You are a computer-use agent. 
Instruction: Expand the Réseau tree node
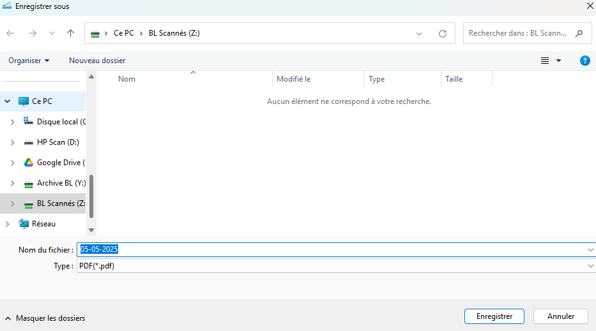coord(8,224)
